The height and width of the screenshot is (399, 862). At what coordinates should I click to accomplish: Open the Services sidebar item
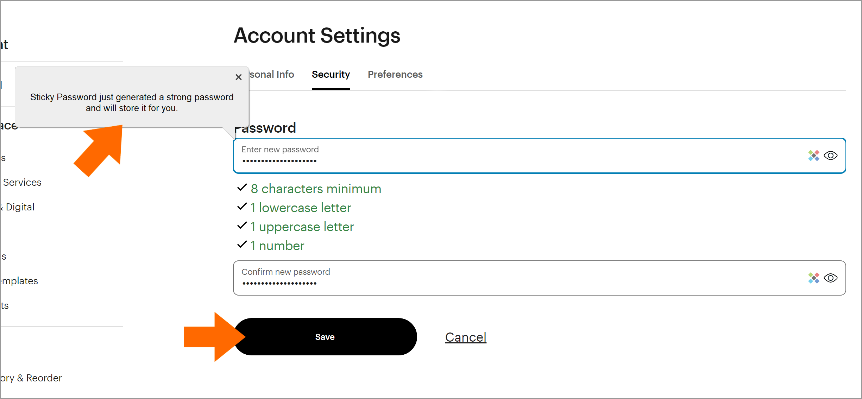coord(22,182)
